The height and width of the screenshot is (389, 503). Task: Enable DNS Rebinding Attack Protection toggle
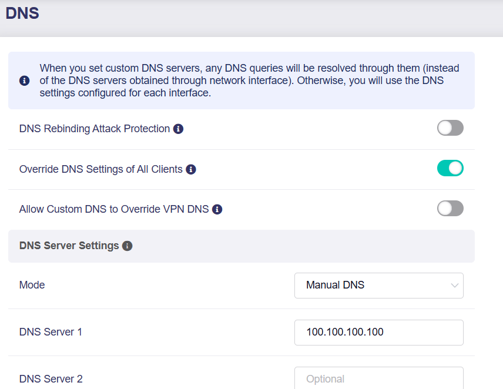[450, 128]
